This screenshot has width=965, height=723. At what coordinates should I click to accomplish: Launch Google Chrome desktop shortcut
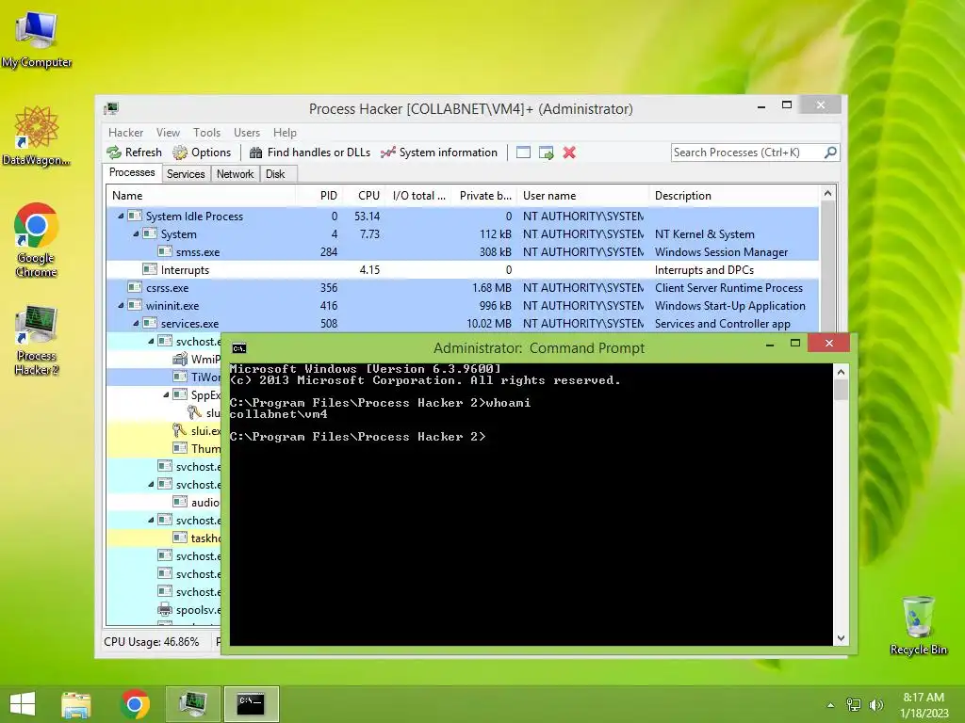pyautogui.click(x=37, y=240)
